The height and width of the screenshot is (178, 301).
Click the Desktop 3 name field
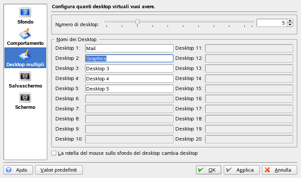click(129, 68)
